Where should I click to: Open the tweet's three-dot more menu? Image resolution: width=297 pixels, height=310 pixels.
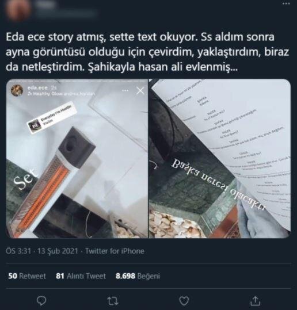click(x=286, y=3)
